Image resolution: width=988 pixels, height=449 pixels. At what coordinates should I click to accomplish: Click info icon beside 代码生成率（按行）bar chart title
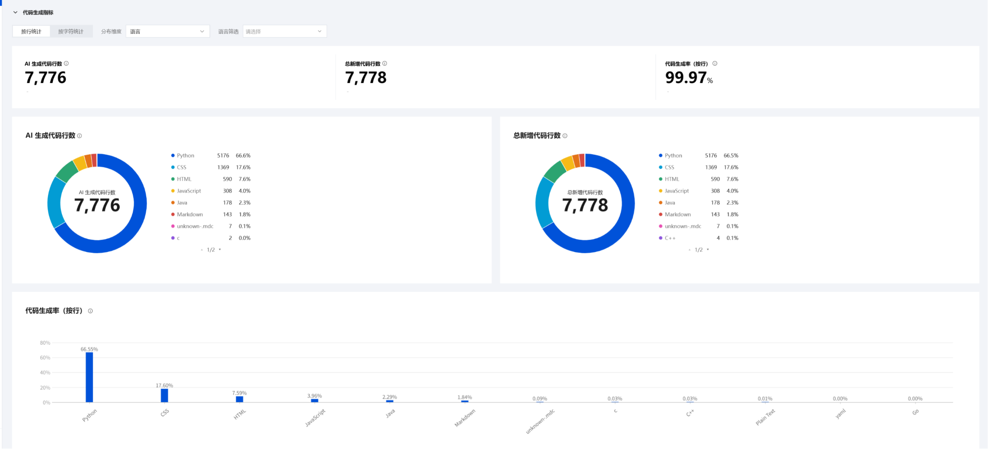click(x=91, y=311)
